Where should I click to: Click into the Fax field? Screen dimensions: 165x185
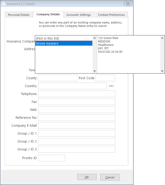pyautogui.click(x=77, y=102)
